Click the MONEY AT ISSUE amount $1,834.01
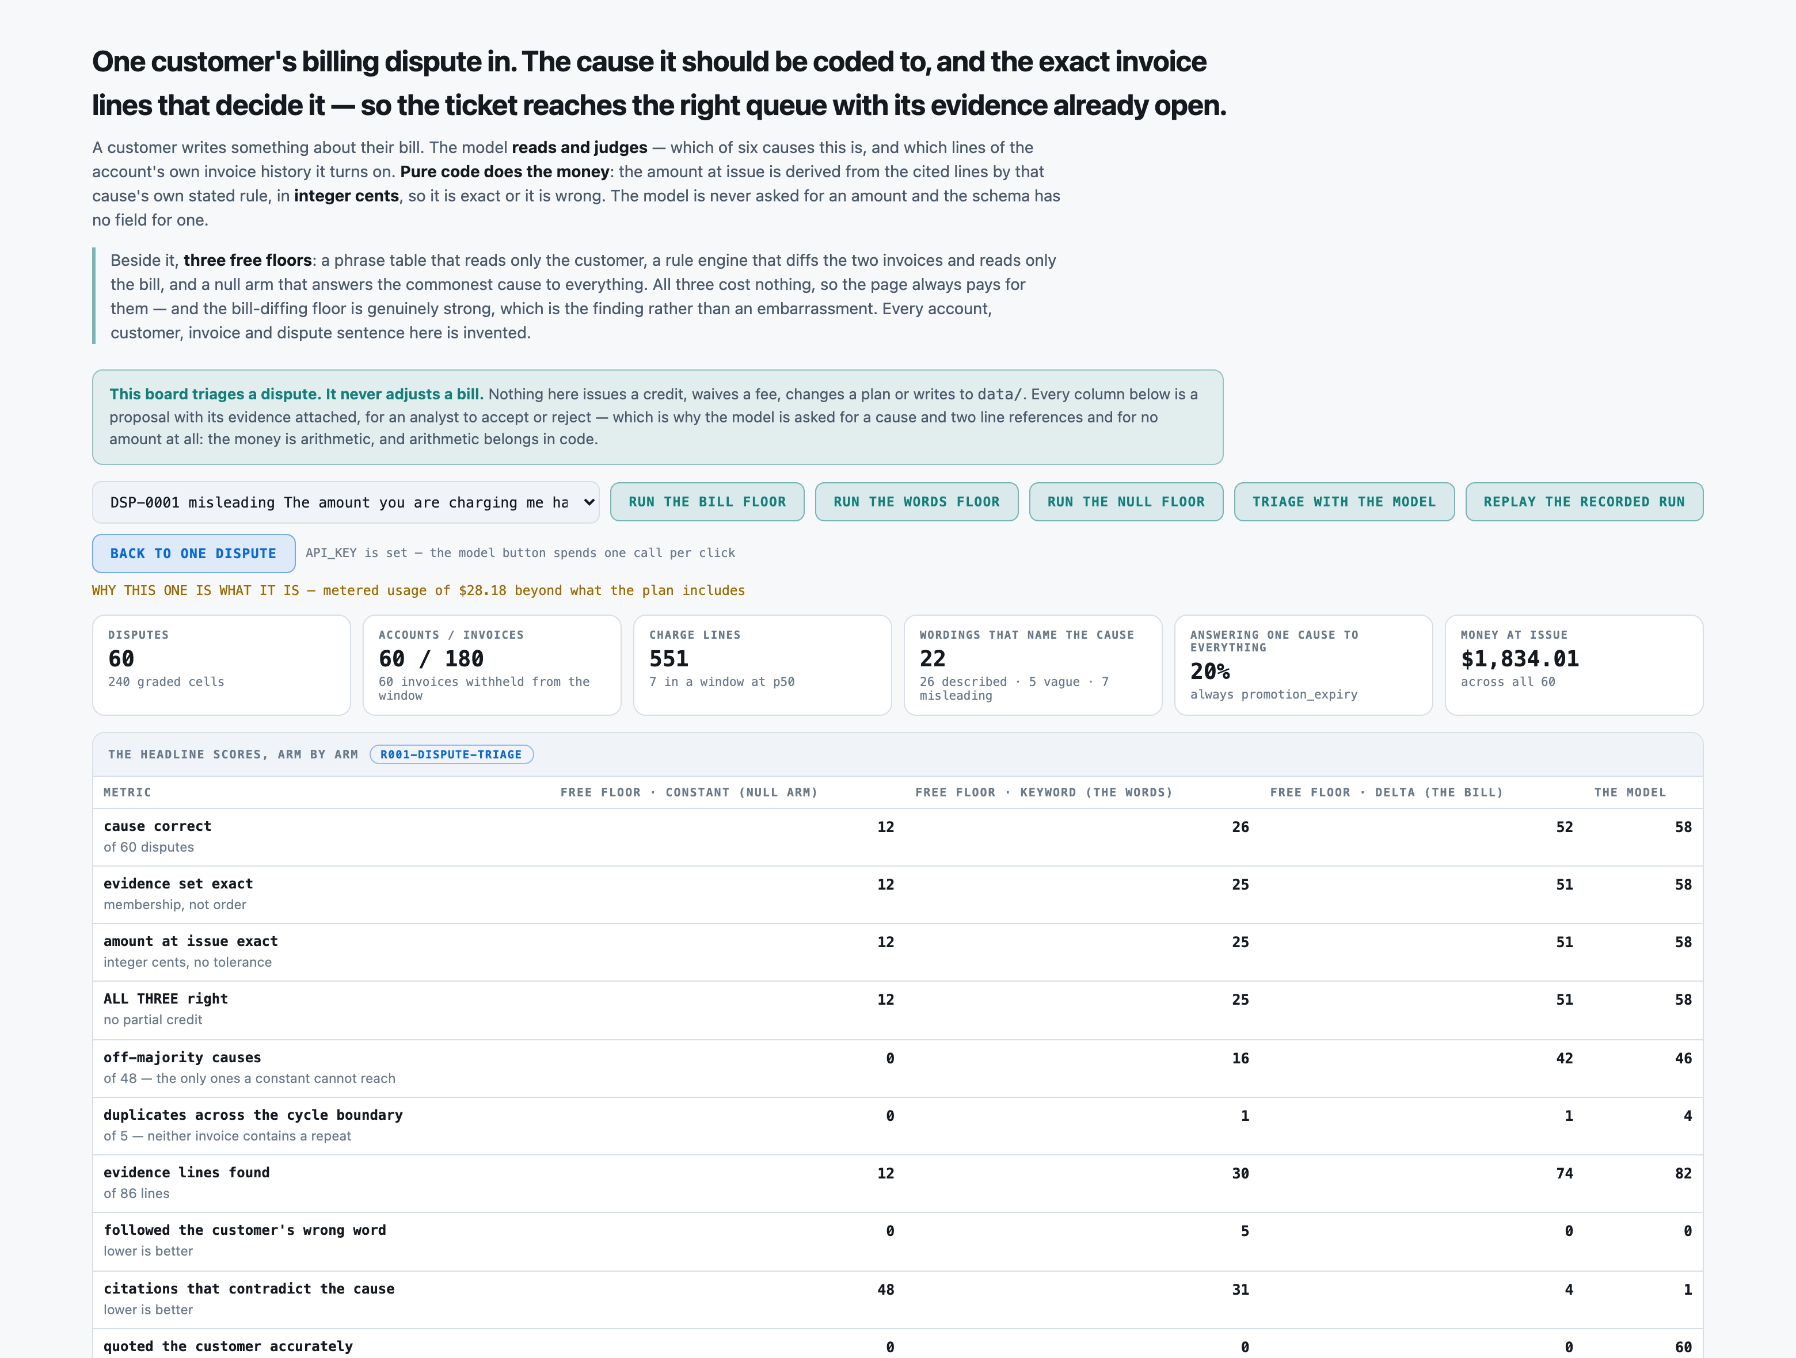 coord(1520,659)
